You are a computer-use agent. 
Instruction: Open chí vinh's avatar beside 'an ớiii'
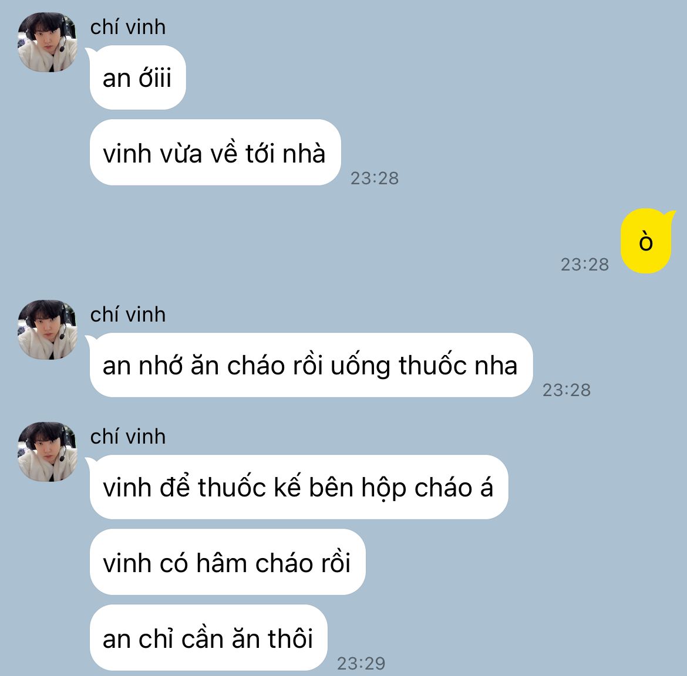click(x=48, y=42)
